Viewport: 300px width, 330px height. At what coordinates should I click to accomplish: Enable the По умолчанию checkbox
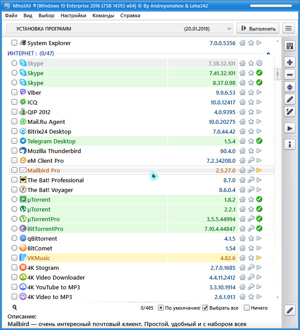pos(161,308)
